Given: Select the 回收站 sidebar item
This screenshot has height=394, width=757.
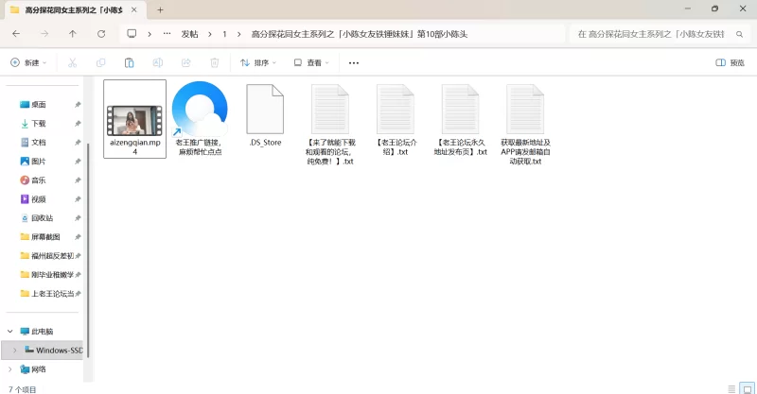Looking at the screenshot, I should [42, 217].
